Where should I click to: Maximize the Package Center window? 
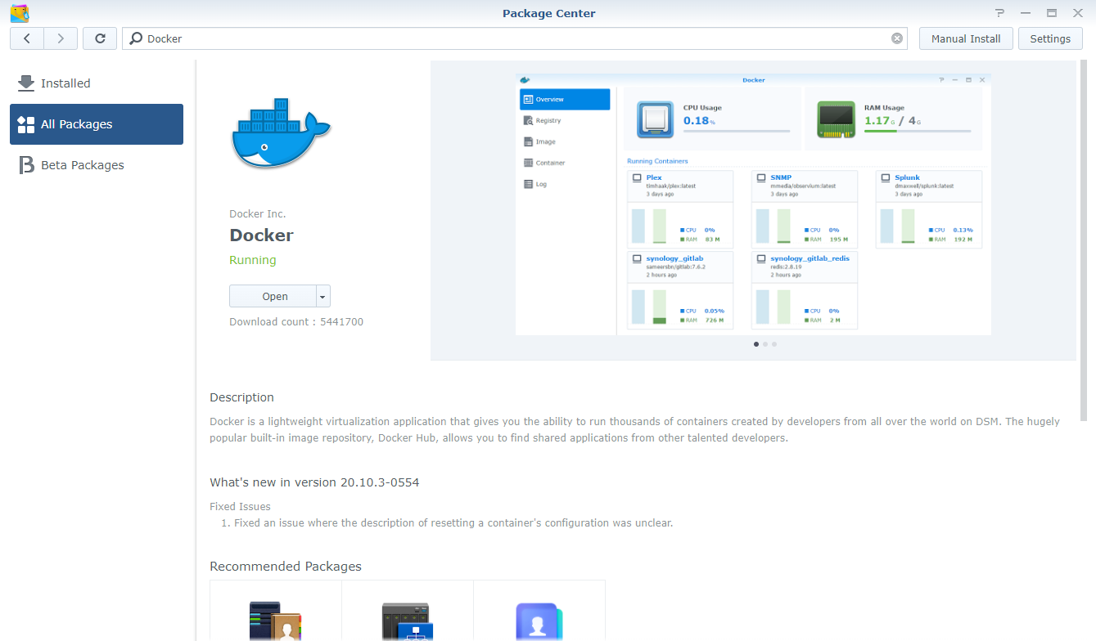tap(1052, 13)
